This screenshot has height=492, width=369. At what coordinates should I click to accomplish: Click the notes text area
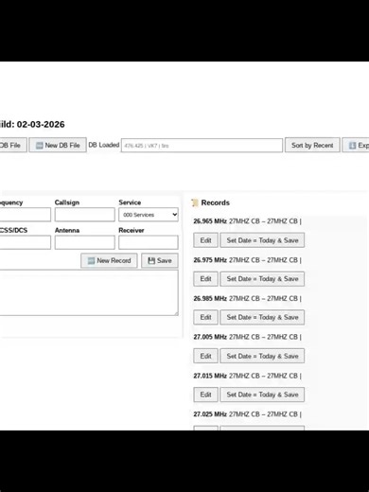[89, 292]
